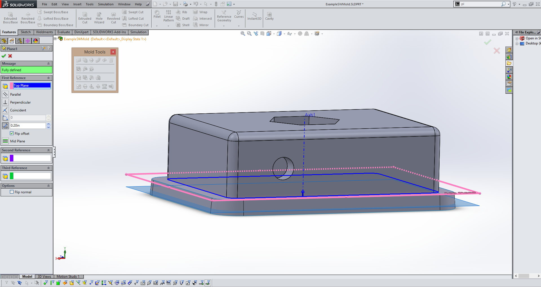Viewport: 541px width, 287px height.
Task: Click the SOLIDWORKS search box
Action: coord(481,4)
